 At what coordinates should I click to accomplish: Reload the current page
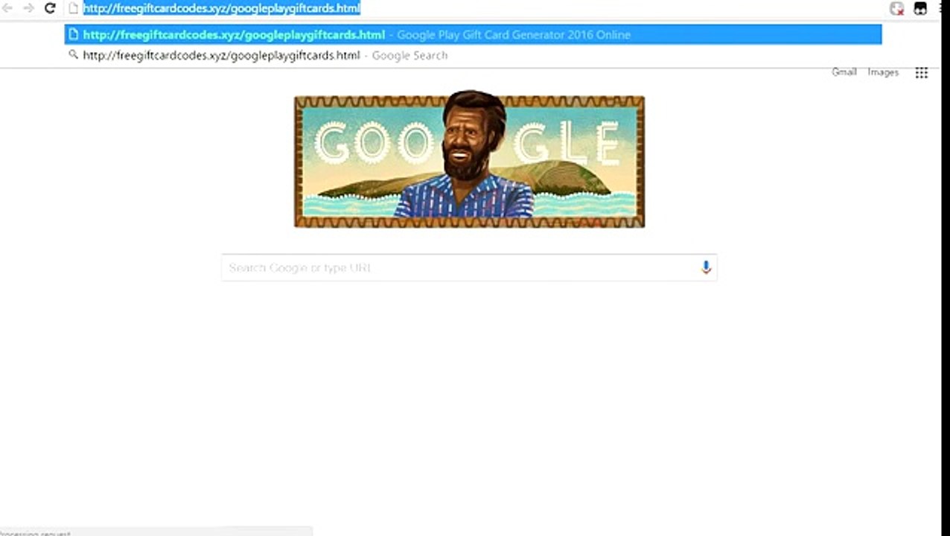[50, 8]
